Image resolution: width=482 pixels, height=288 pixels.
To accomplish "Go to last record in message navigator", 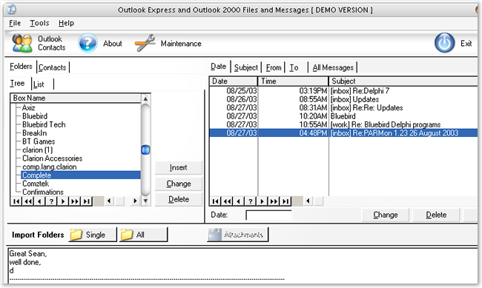I will tap(285, 201).
